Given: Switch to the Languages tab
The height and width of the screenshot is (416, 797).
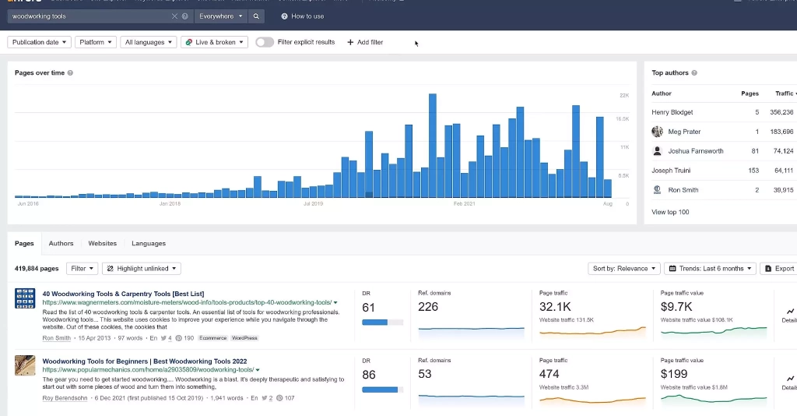Looking at the screenshot, I should pos(149,244).
